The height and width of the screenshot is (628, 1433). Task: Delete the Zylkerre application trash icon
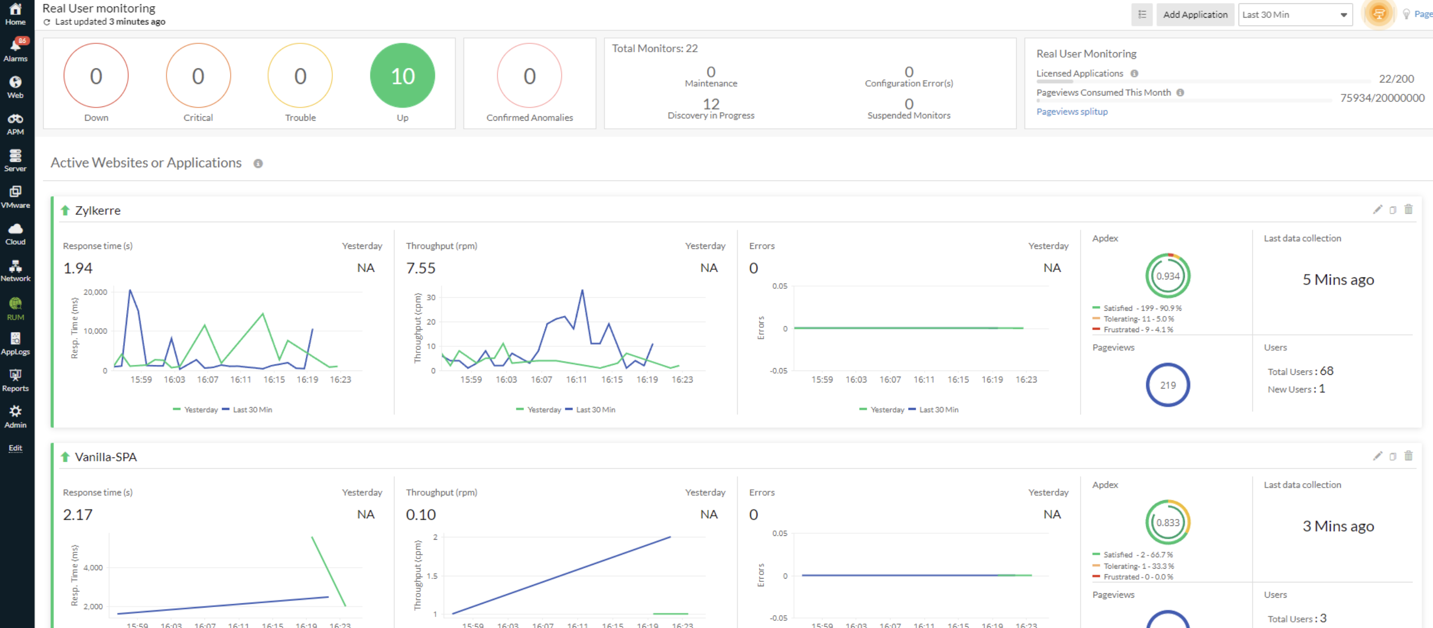coord(1408,209)
